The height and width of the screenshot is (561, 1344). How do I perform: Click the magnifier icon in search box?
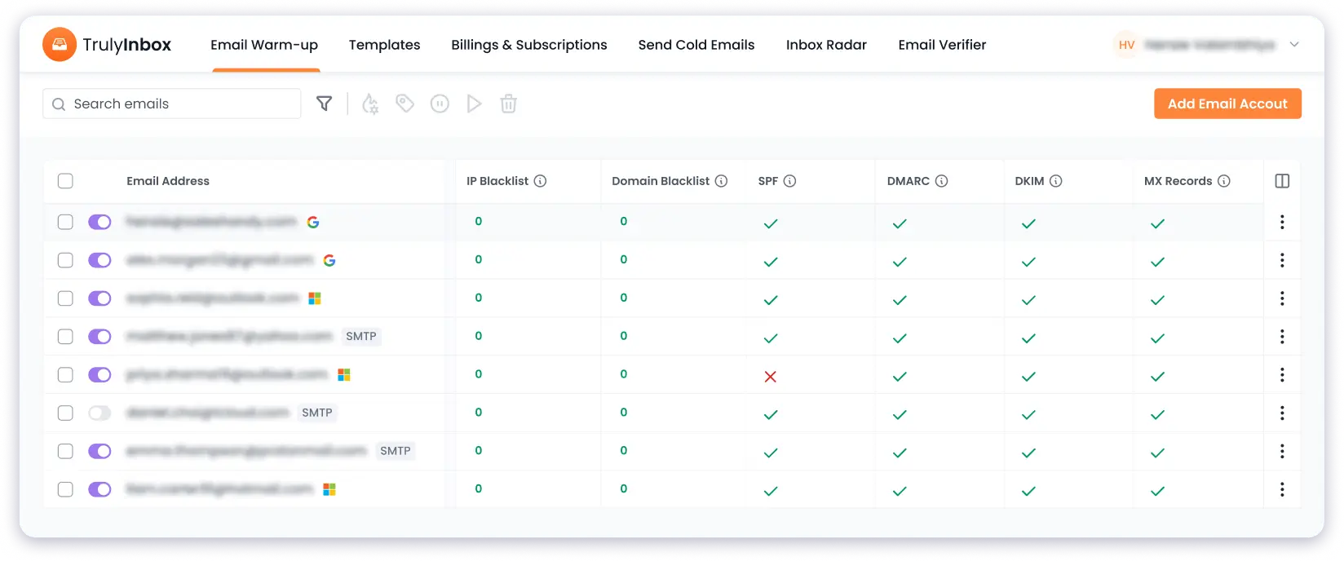59,104
